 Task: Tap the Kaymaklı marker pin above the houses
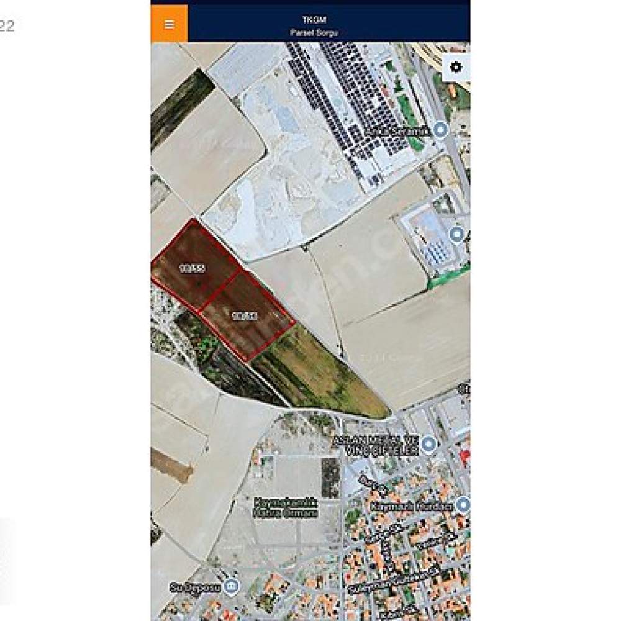tap(463, 505)
